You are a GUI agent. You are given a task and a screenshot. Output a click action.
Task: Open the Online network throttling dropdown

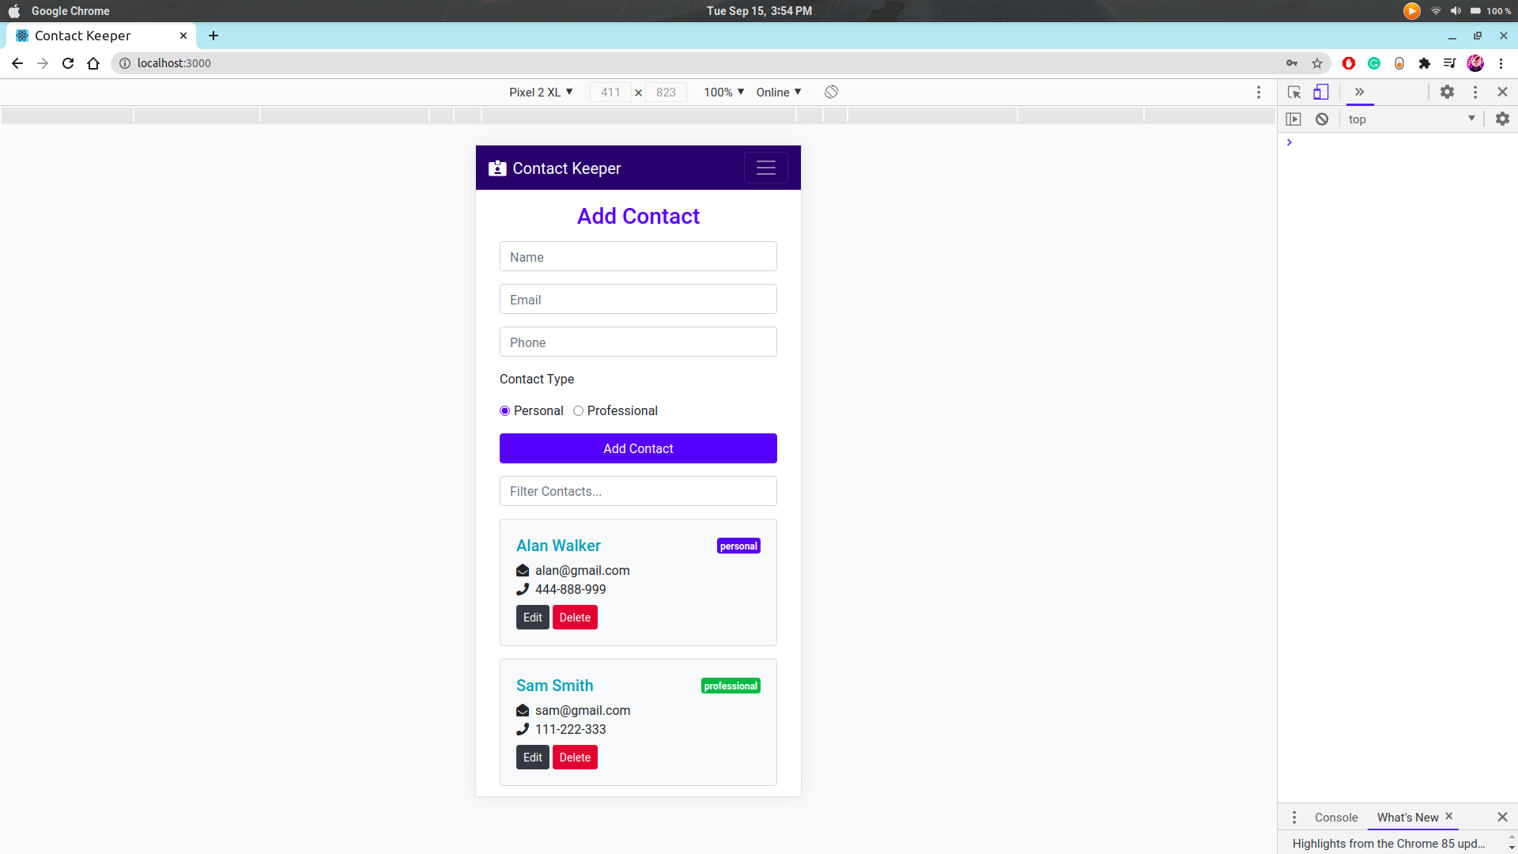point(778,93)
